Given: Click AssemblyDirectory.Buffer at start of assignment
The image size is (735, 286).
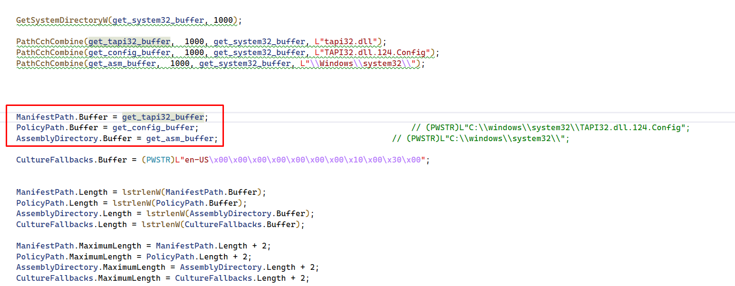Looking at the screenshot, I should 68,139.
